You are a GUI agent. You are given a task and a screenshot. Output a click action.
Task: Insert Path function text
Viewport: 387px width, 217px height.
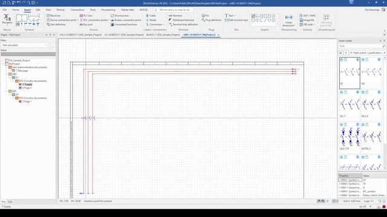236,20
